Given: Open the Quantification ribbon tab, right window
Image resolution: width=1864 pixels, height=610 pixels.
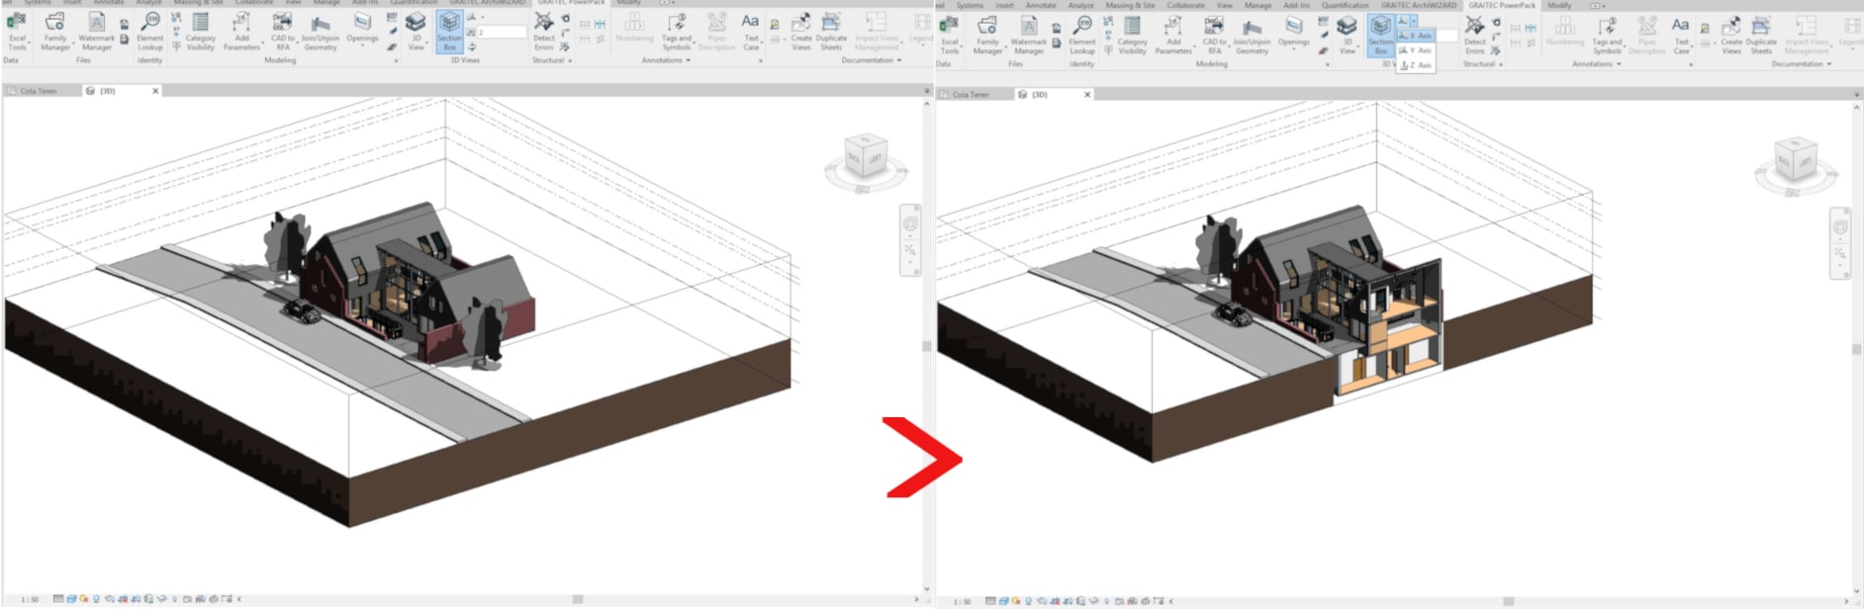Looking at the screenshot, I should pos(1346,5).
